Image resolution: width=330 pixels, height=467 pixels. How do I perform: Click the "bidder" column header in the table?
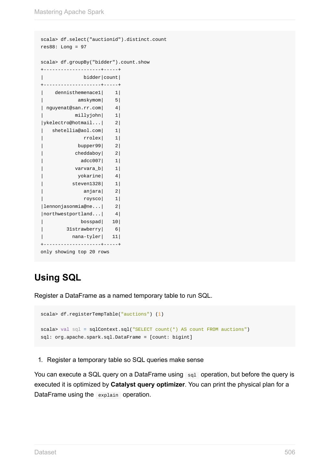pyautogui.click(x=92, y=78)
